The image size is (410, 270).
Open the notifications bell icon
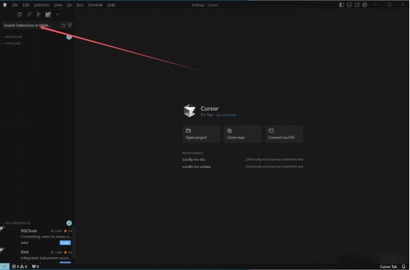[x=404, y=266]
